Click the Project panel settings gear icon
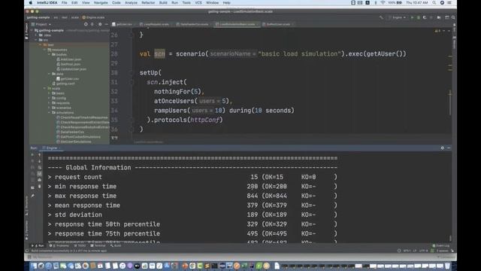The height and width of the screenshot is (271, 481). coord(100,24)
